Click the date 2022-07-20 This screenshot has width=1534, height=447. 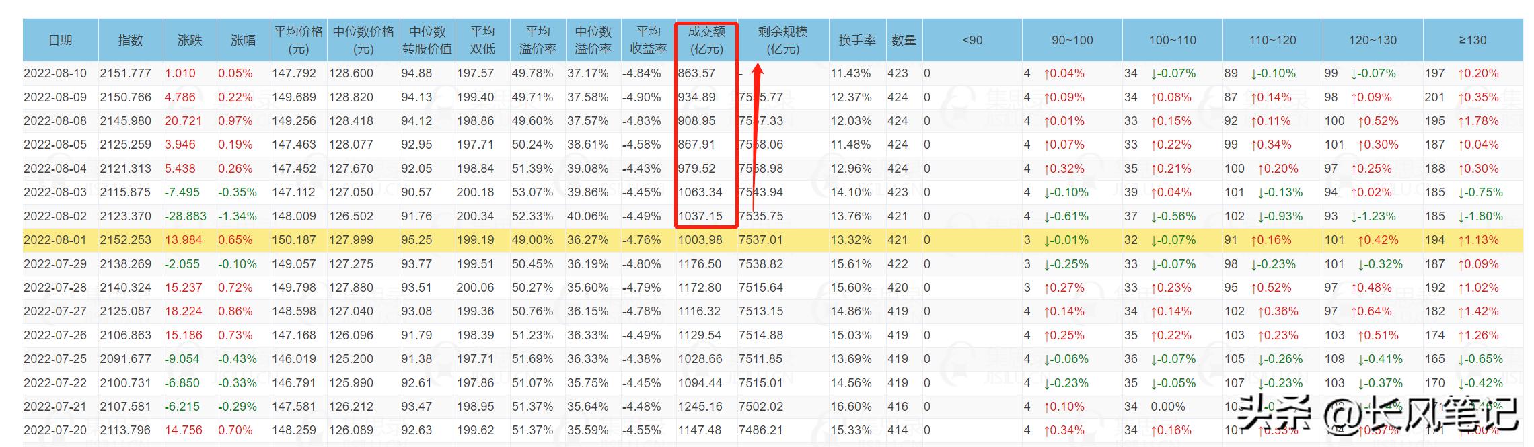(55, 430)
